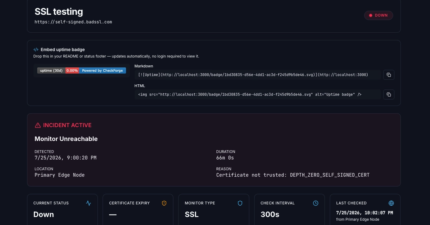
Task: Click the 'Embed uptime badge' heading
Action: [x=63, y=50]
